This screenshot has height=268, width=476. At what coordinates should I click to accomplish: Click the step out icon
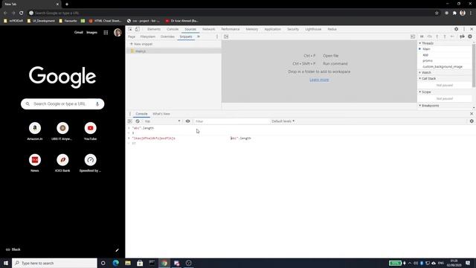(445, 36)
